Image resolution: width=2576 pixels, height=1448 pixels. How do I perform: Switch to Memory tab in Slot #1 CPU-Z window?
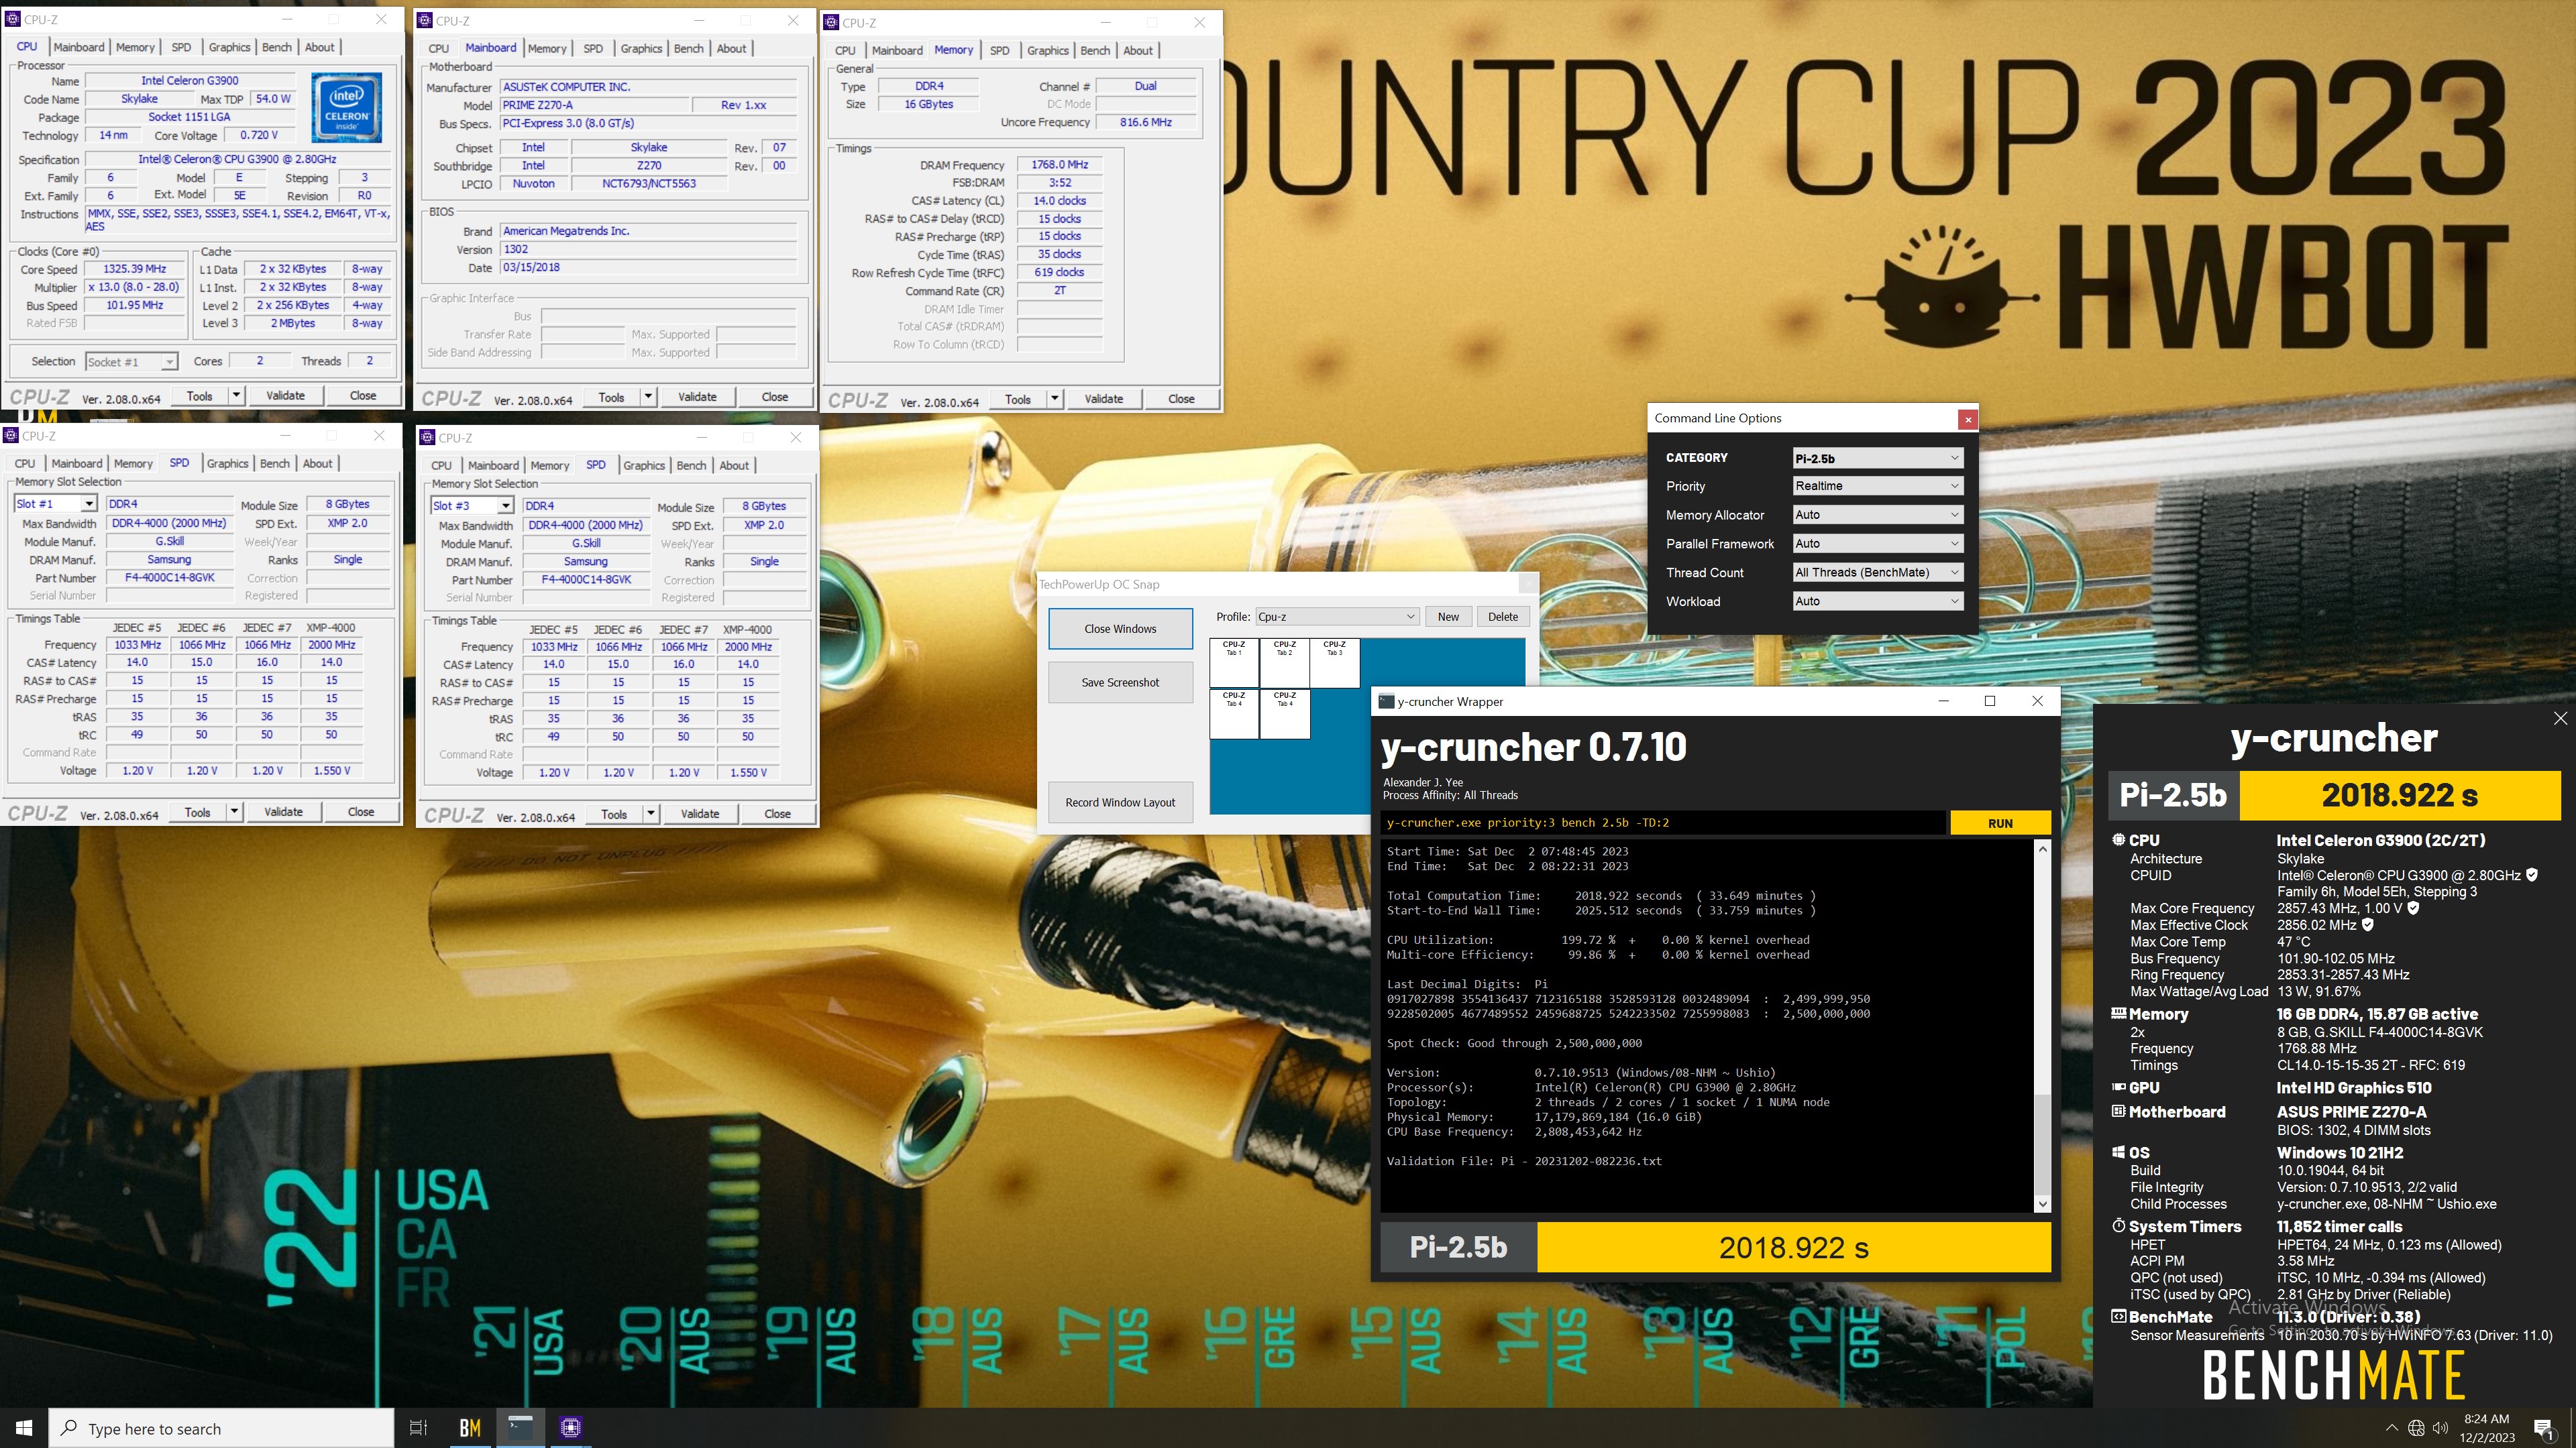pyautogui.click(x=133, y=464)
